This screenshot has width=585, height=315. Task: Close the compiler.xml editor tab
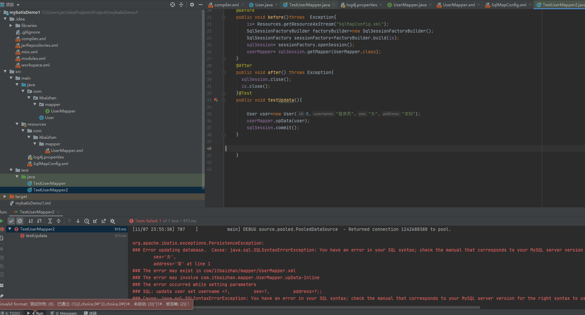point(242,5)
